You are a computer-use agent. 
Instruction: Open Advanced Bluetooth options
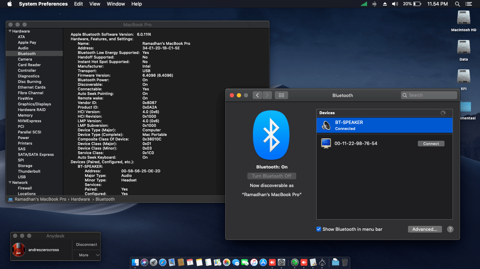tap(424, 229)
